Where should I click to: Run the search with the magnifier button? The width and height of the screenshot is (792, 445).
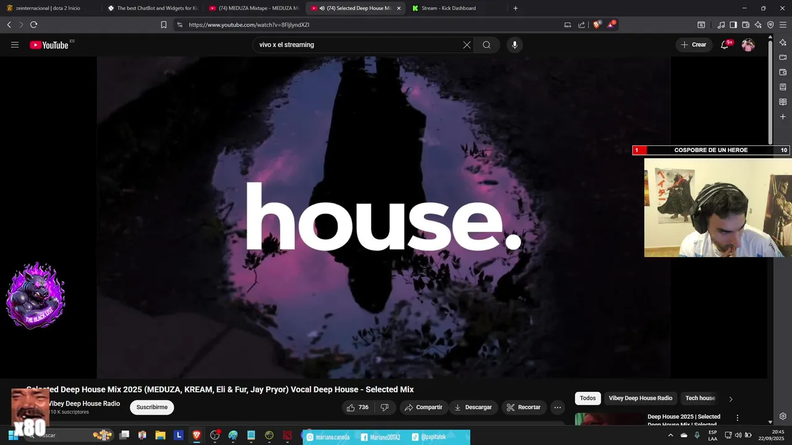pyautogui.click(x=487, y=44)
